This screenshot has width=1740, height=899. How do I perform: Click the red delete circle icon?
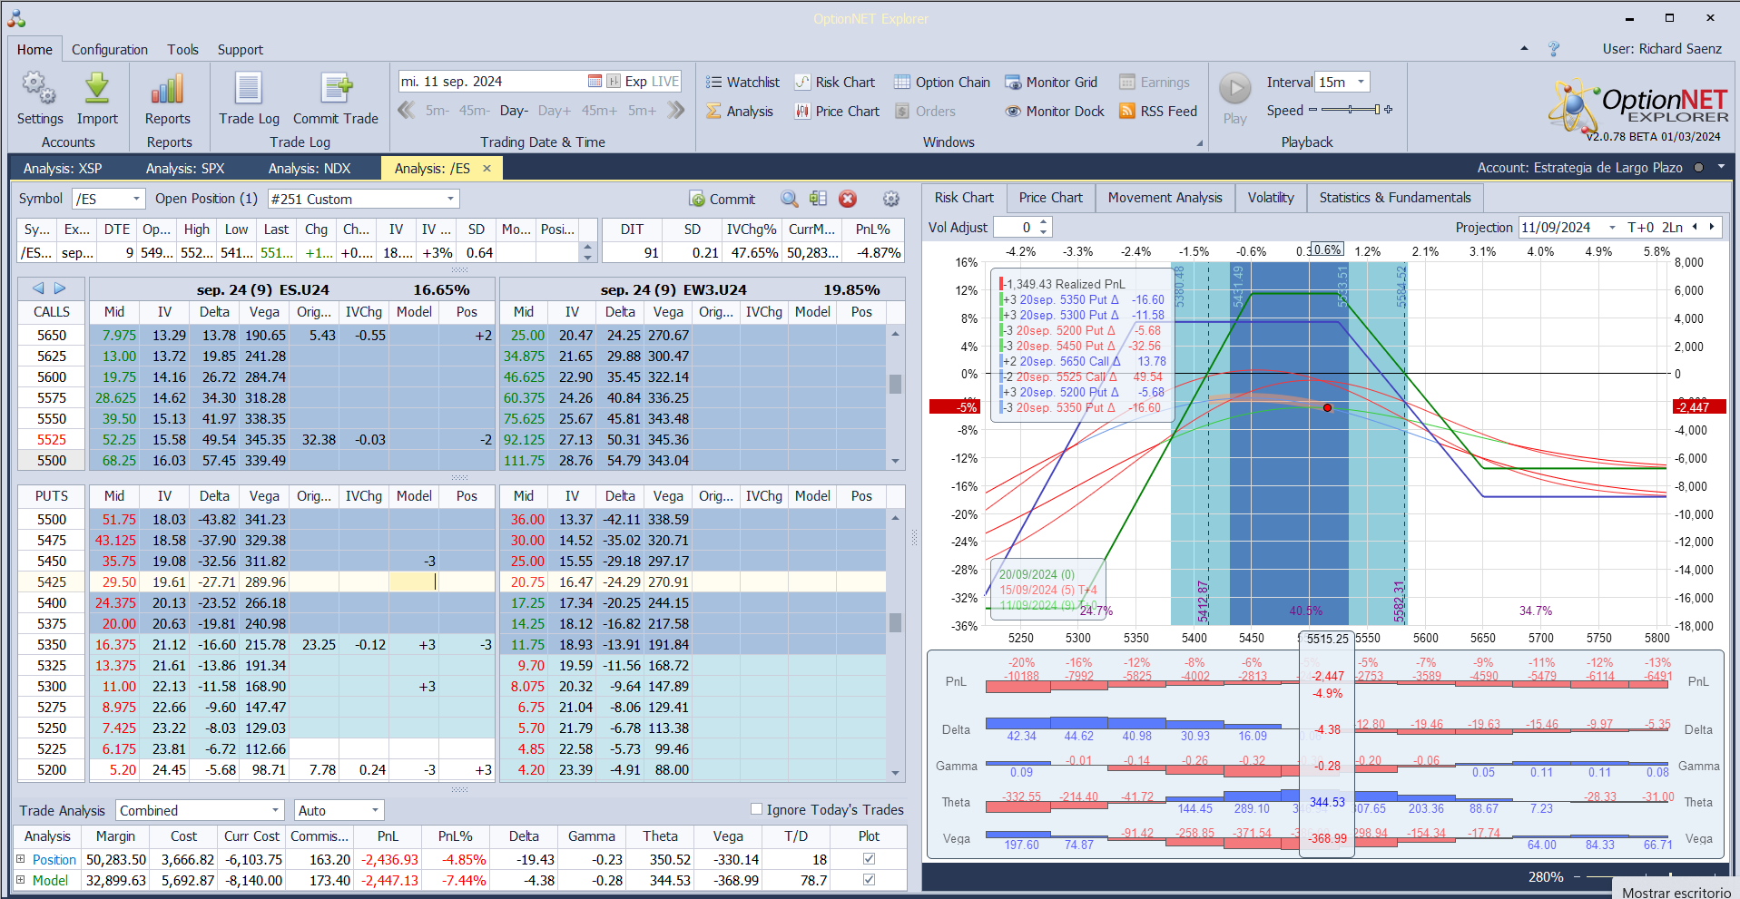pos(848,199)
